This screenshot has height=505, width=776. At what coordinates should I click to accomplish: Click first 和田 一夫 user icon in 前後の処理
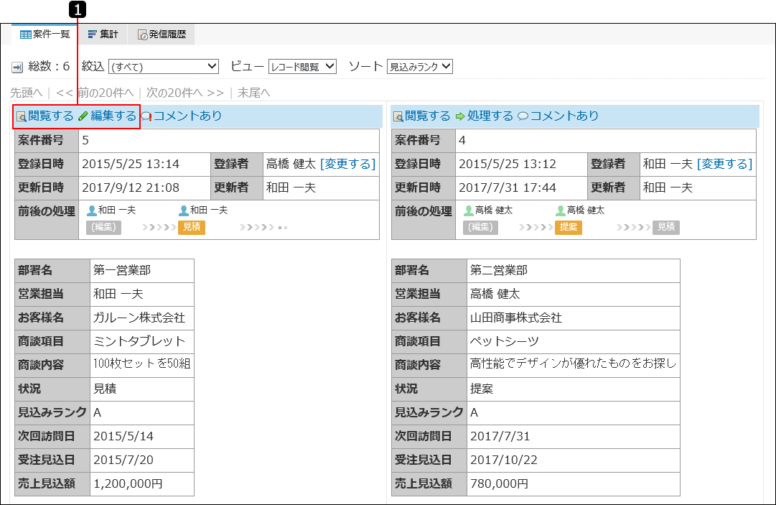(92, 211)
